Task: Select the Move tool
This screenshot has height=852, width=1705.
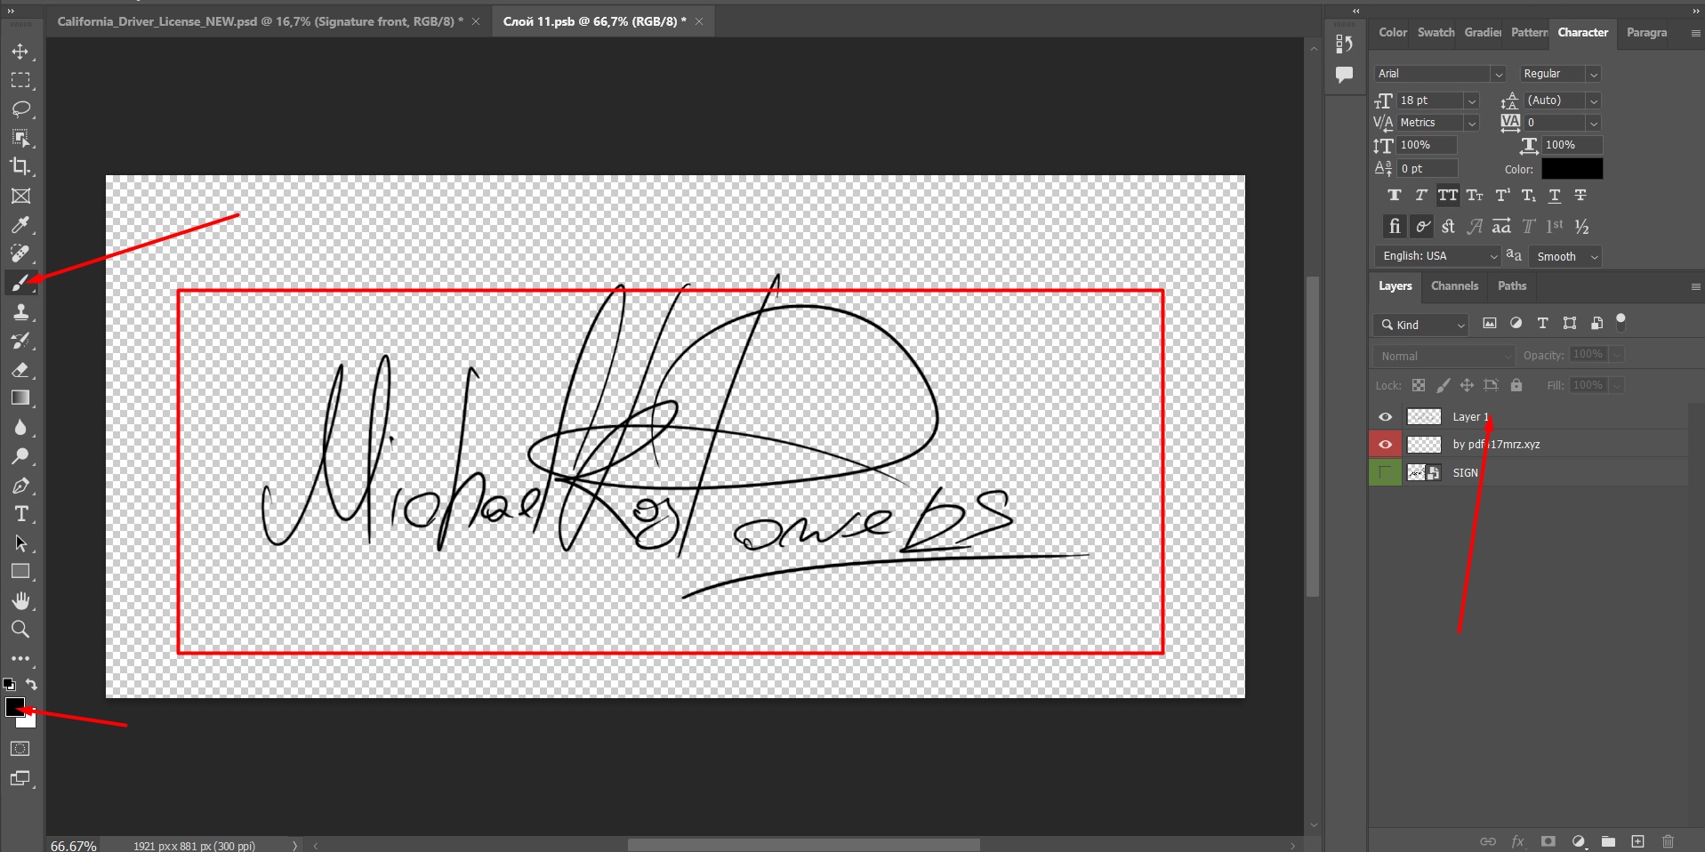Action: (x=20, y=52)
